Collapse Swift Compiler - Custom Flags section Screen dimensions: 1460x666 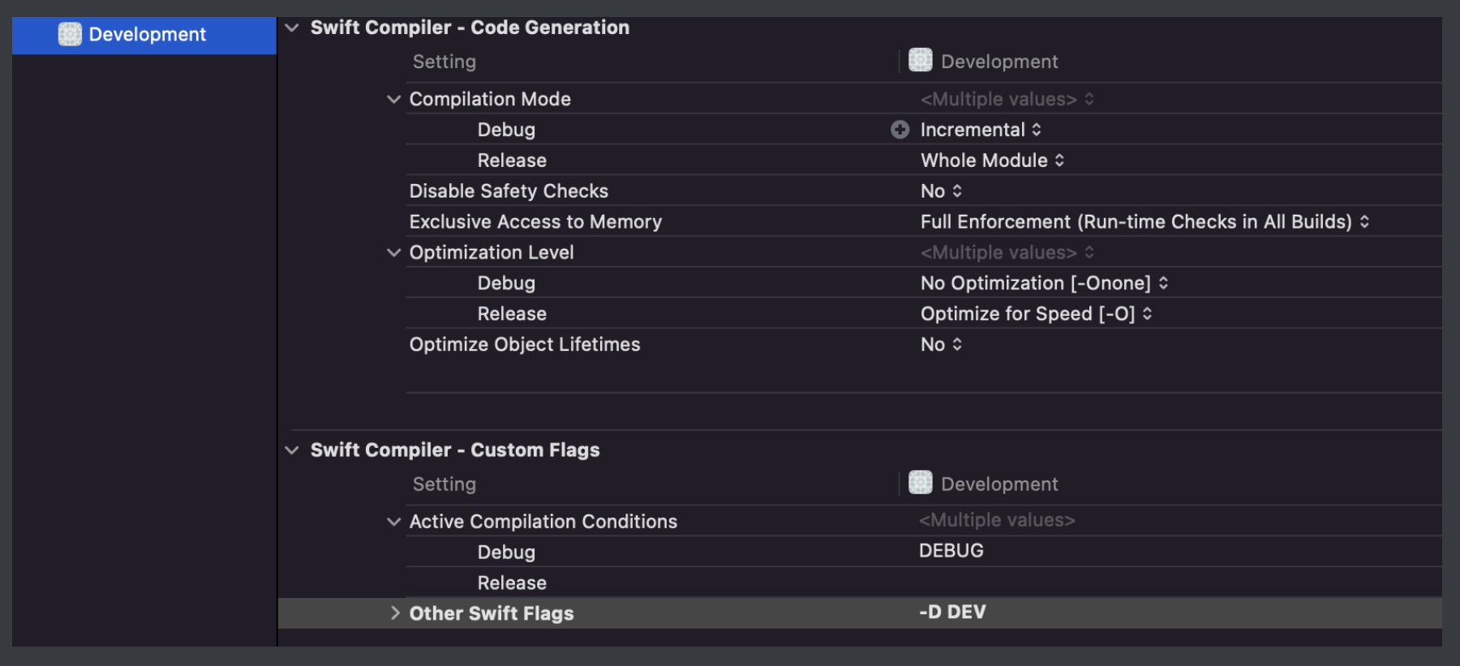[x=292, y=450]
